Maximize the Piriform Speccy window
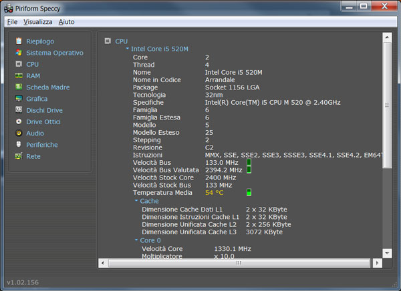 [364, 6]
